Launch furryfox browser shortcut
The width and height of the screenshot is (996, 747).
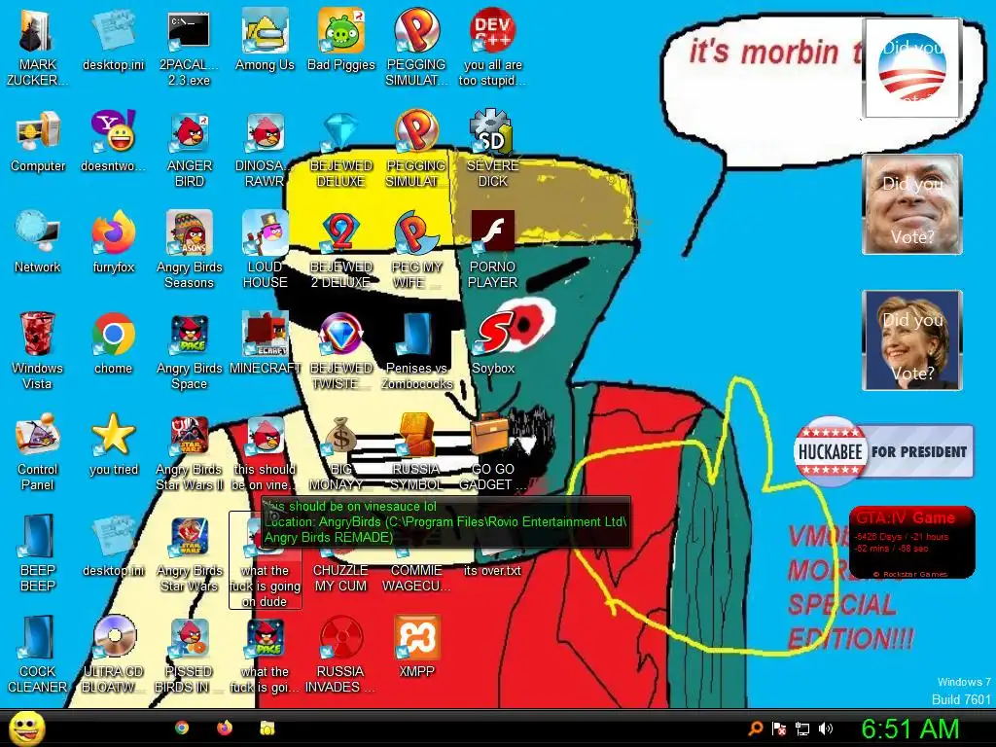tap(113, 242)
